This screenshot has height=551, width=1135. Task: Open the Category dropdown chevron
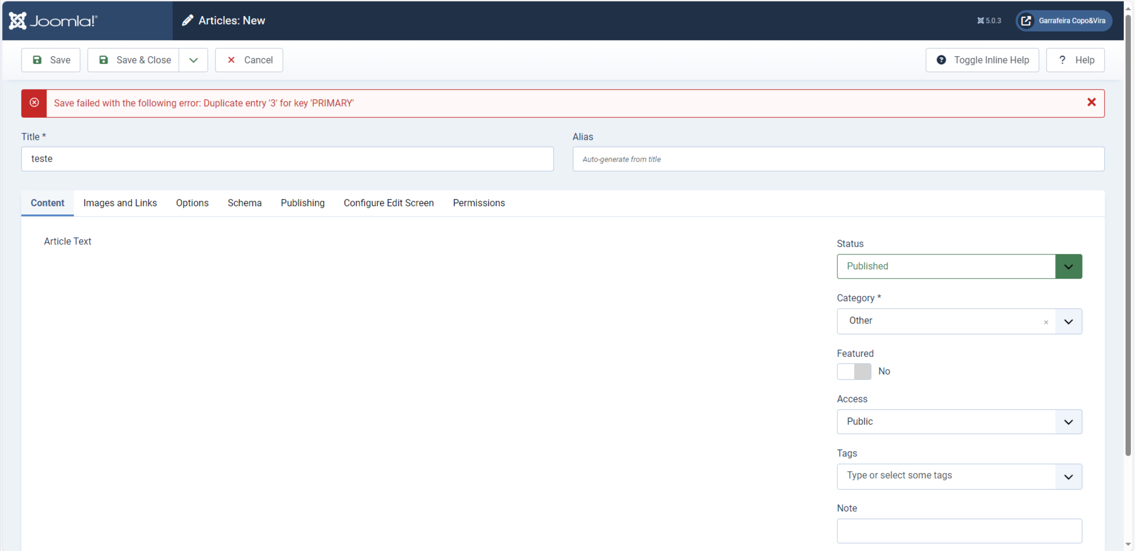click(1068, 321)
